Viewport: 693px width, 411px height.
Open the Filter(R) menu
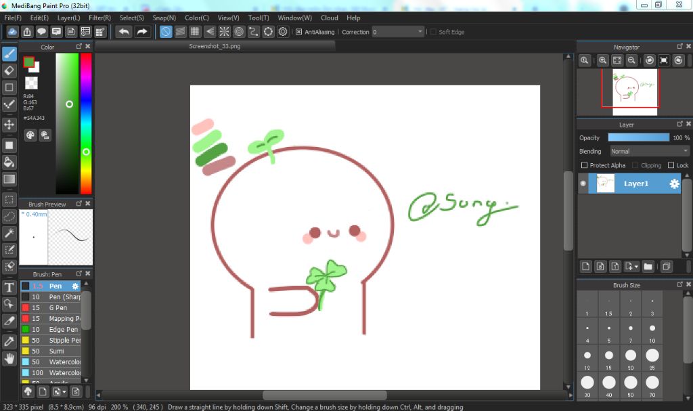point(99,18)
